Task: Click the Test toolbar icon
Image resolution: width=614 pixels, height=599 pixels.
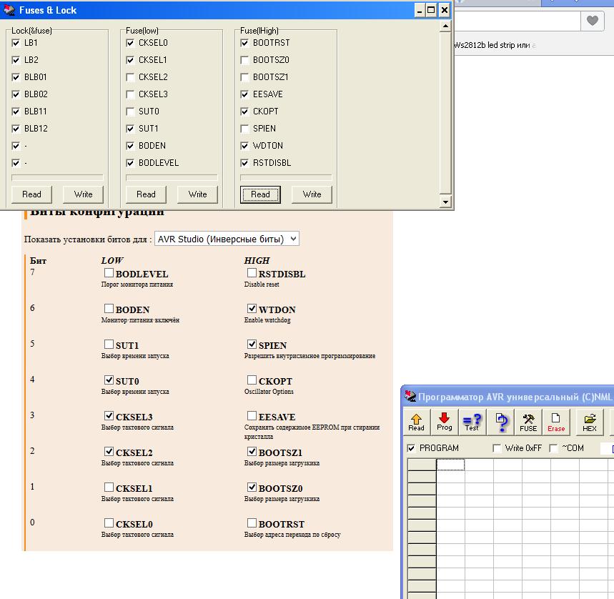Action: point(472,422)
